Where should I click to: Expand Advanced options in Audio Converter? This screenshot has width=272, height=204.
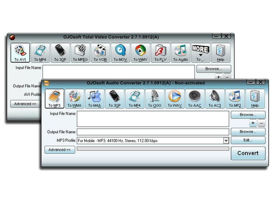pyautogui.click(x=60, y=150)
